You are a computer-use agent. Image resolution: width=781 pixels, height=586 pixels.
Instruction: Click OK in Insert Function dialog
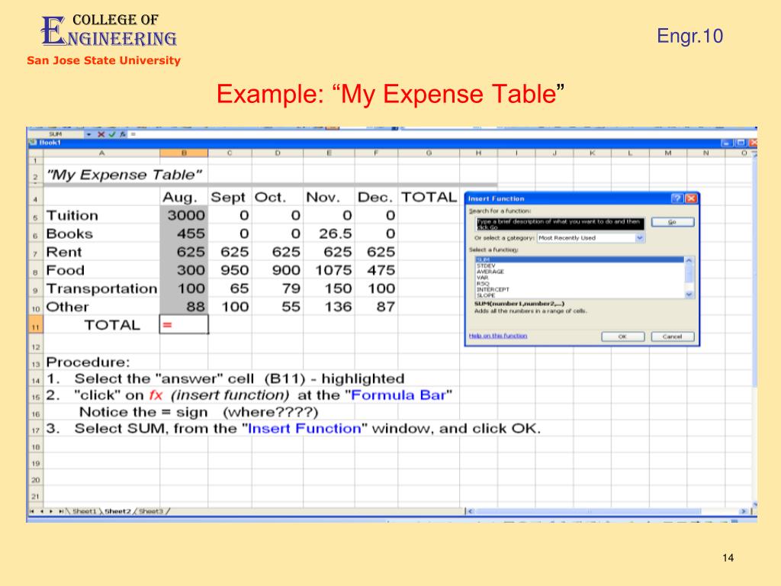[x=622, y=336]
